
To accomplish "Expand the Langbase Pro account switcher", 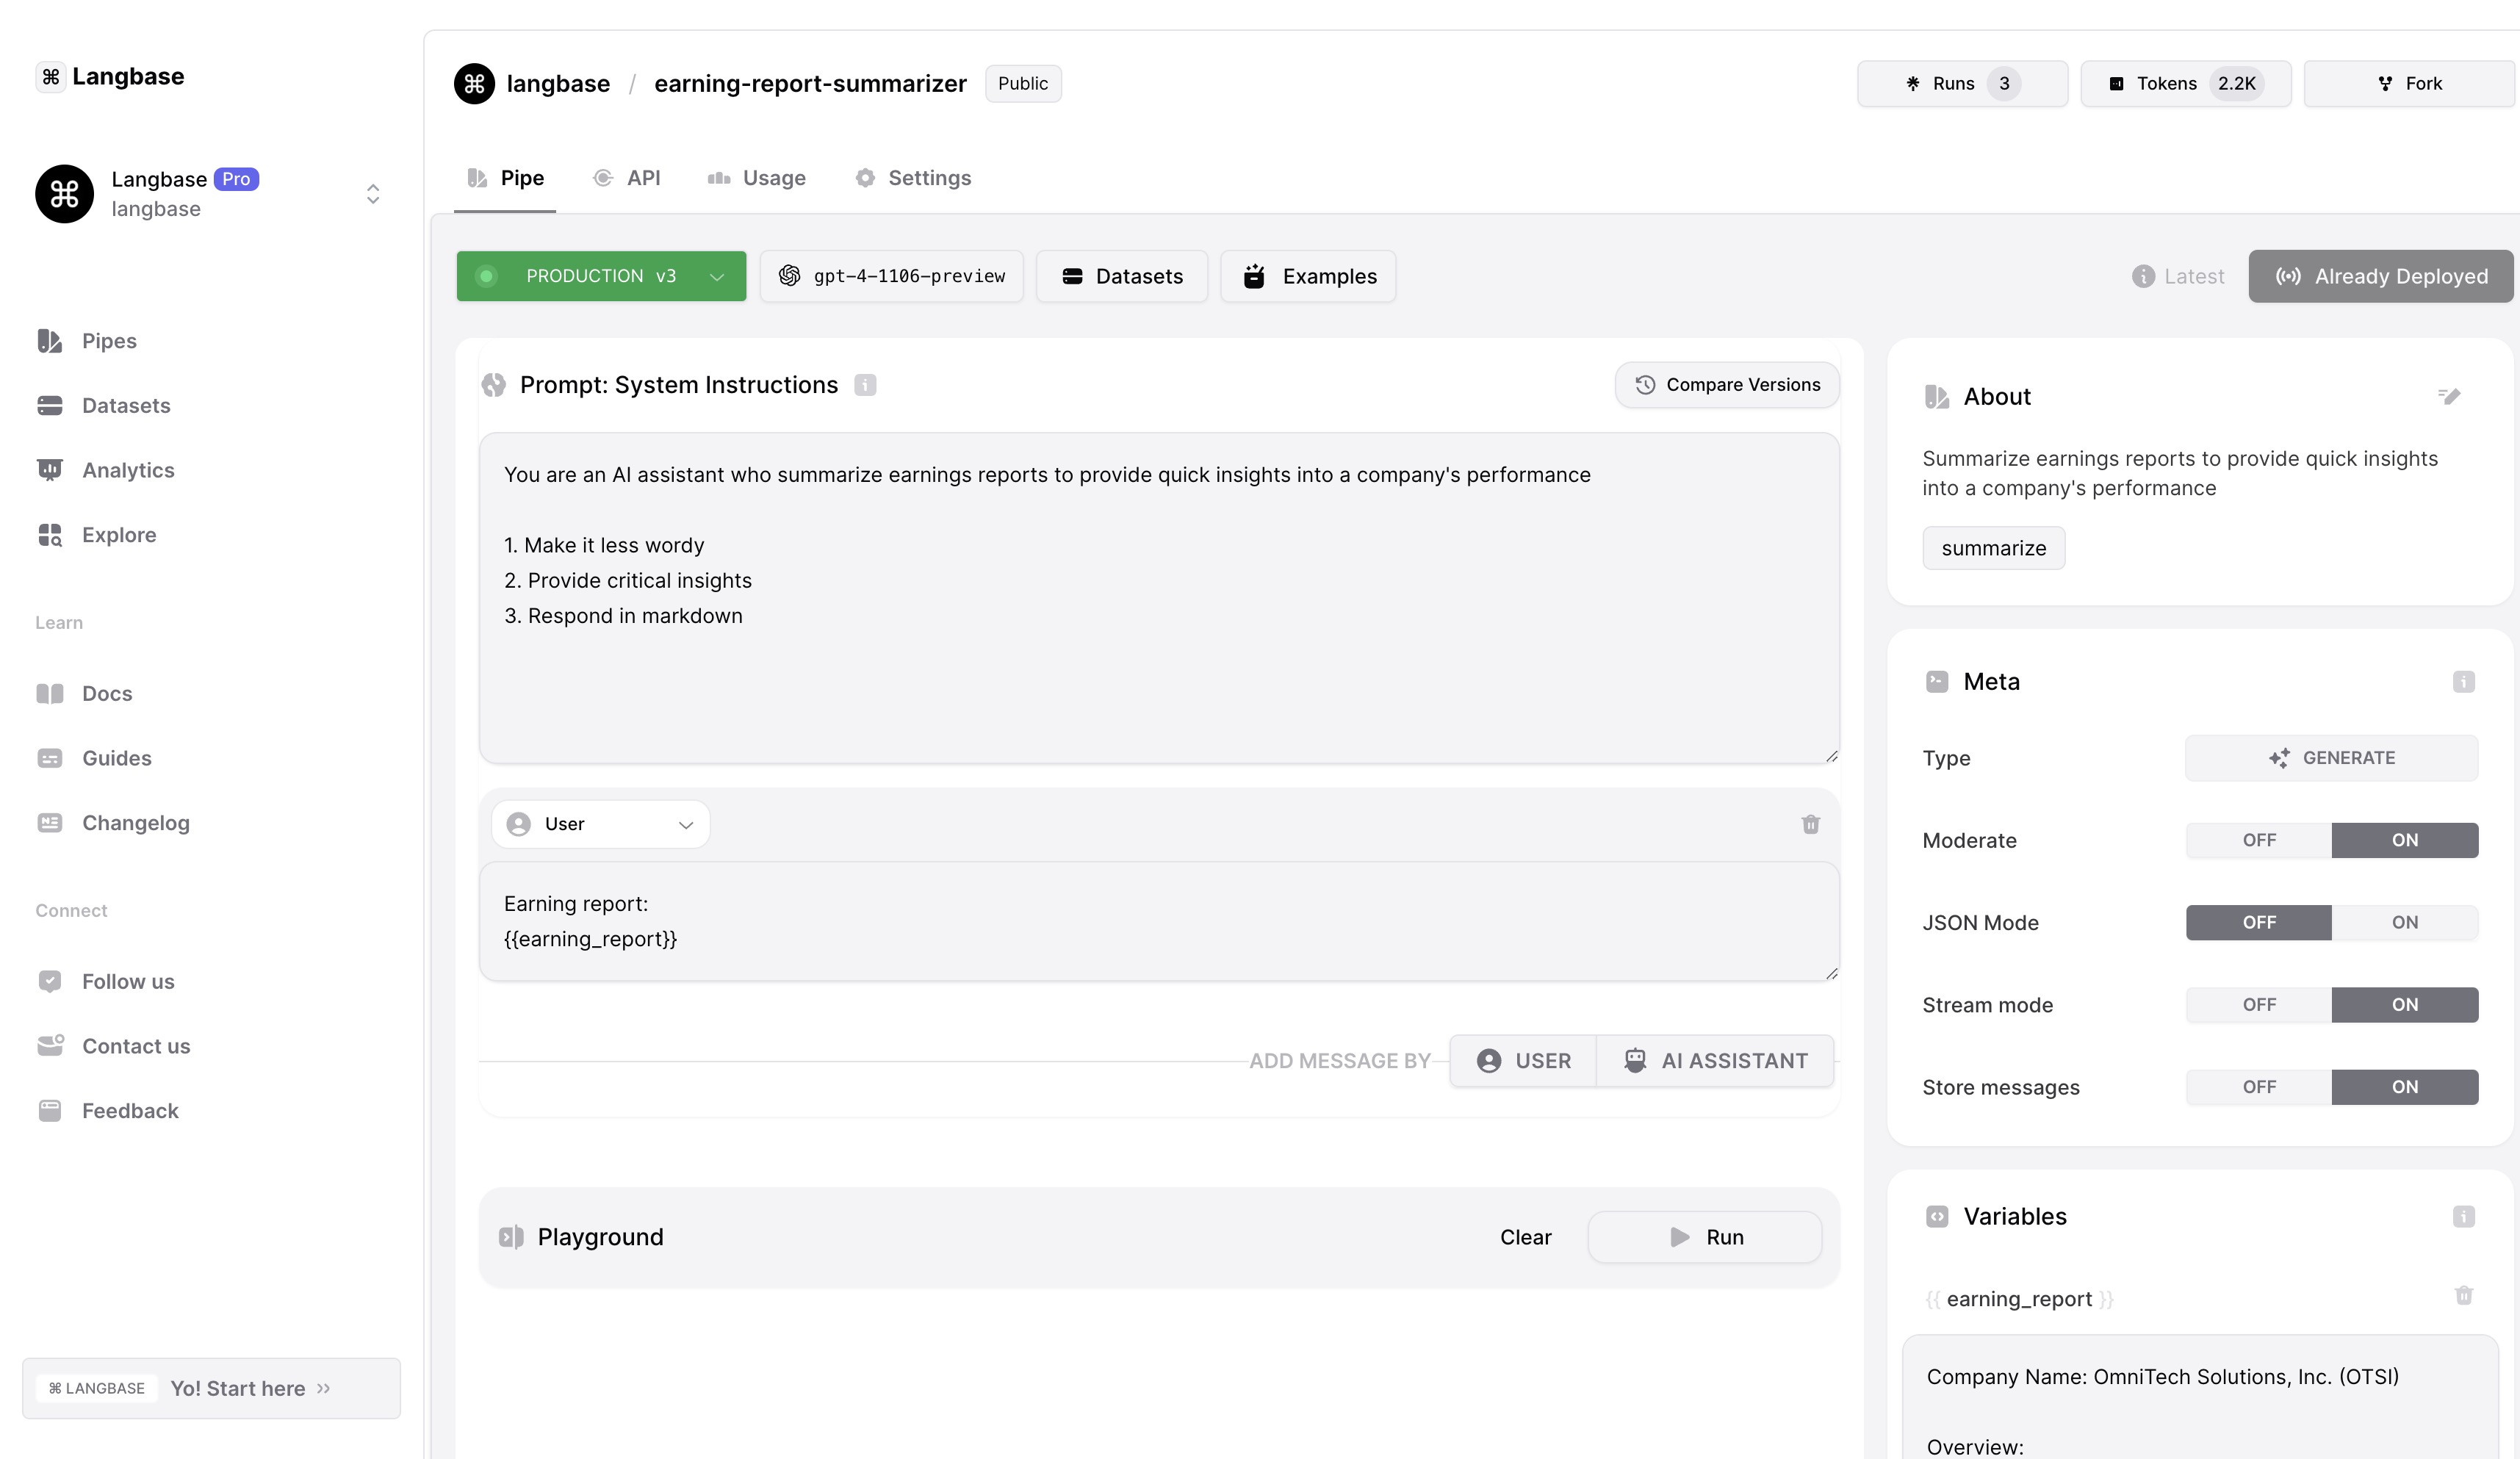I will pyautogui.click(x=373, y=194).
